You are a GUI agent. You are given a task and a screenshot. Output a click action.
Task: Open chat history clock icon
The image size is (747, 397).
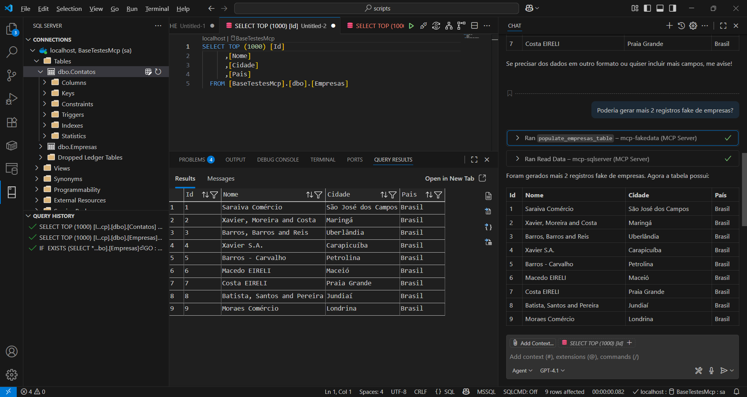click(x=681, y=26)
